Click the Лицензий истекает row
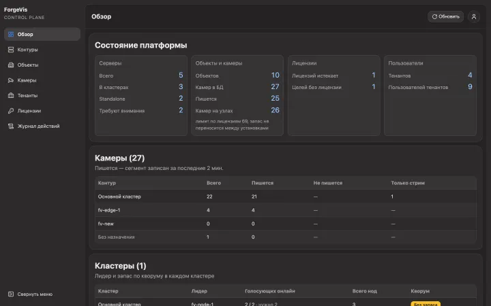The height and width of the screenshot is (306, 491). tap(333, 75)
